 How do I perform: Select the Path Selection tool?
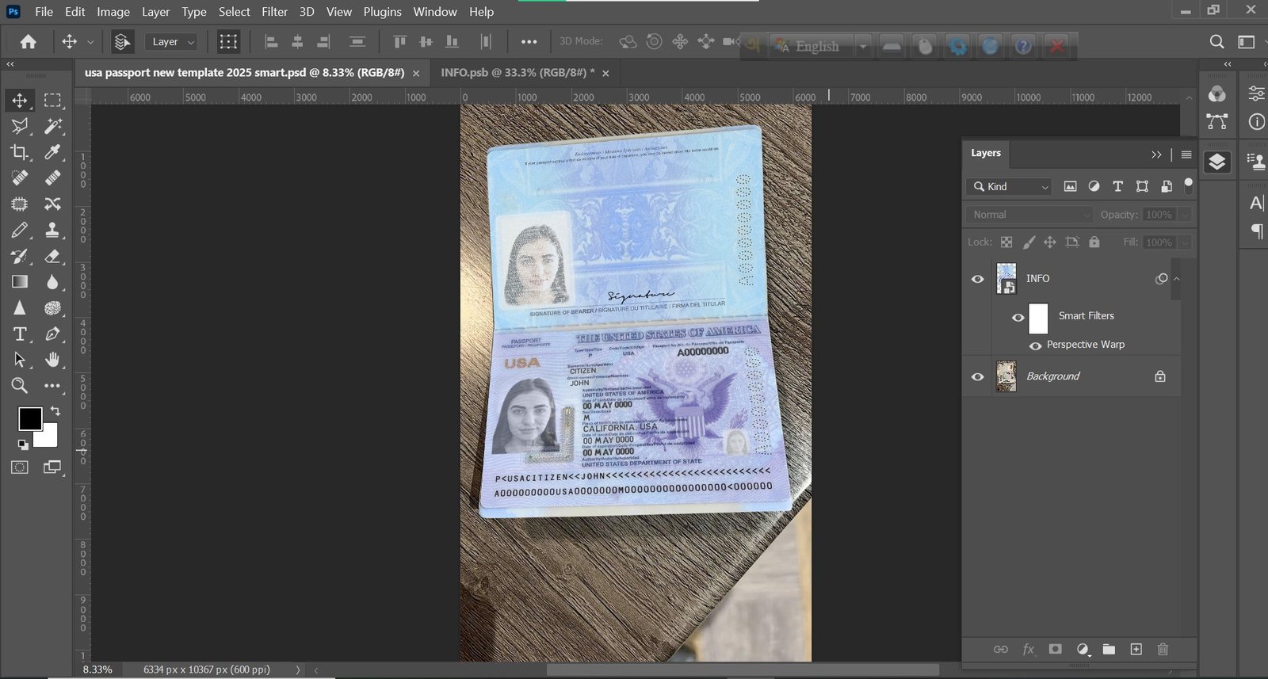tap(20, 360)
